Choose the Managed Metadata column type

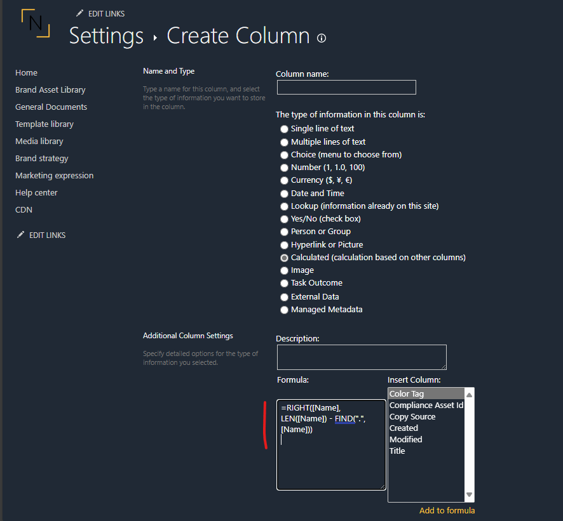pyautogui.click(x=284, y=310)
